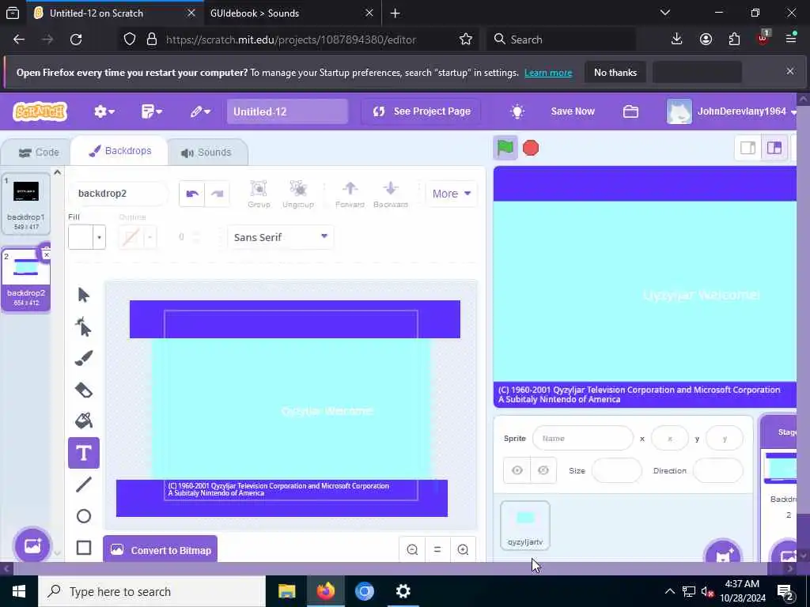Click the Scratch logo

pos(40,111)
